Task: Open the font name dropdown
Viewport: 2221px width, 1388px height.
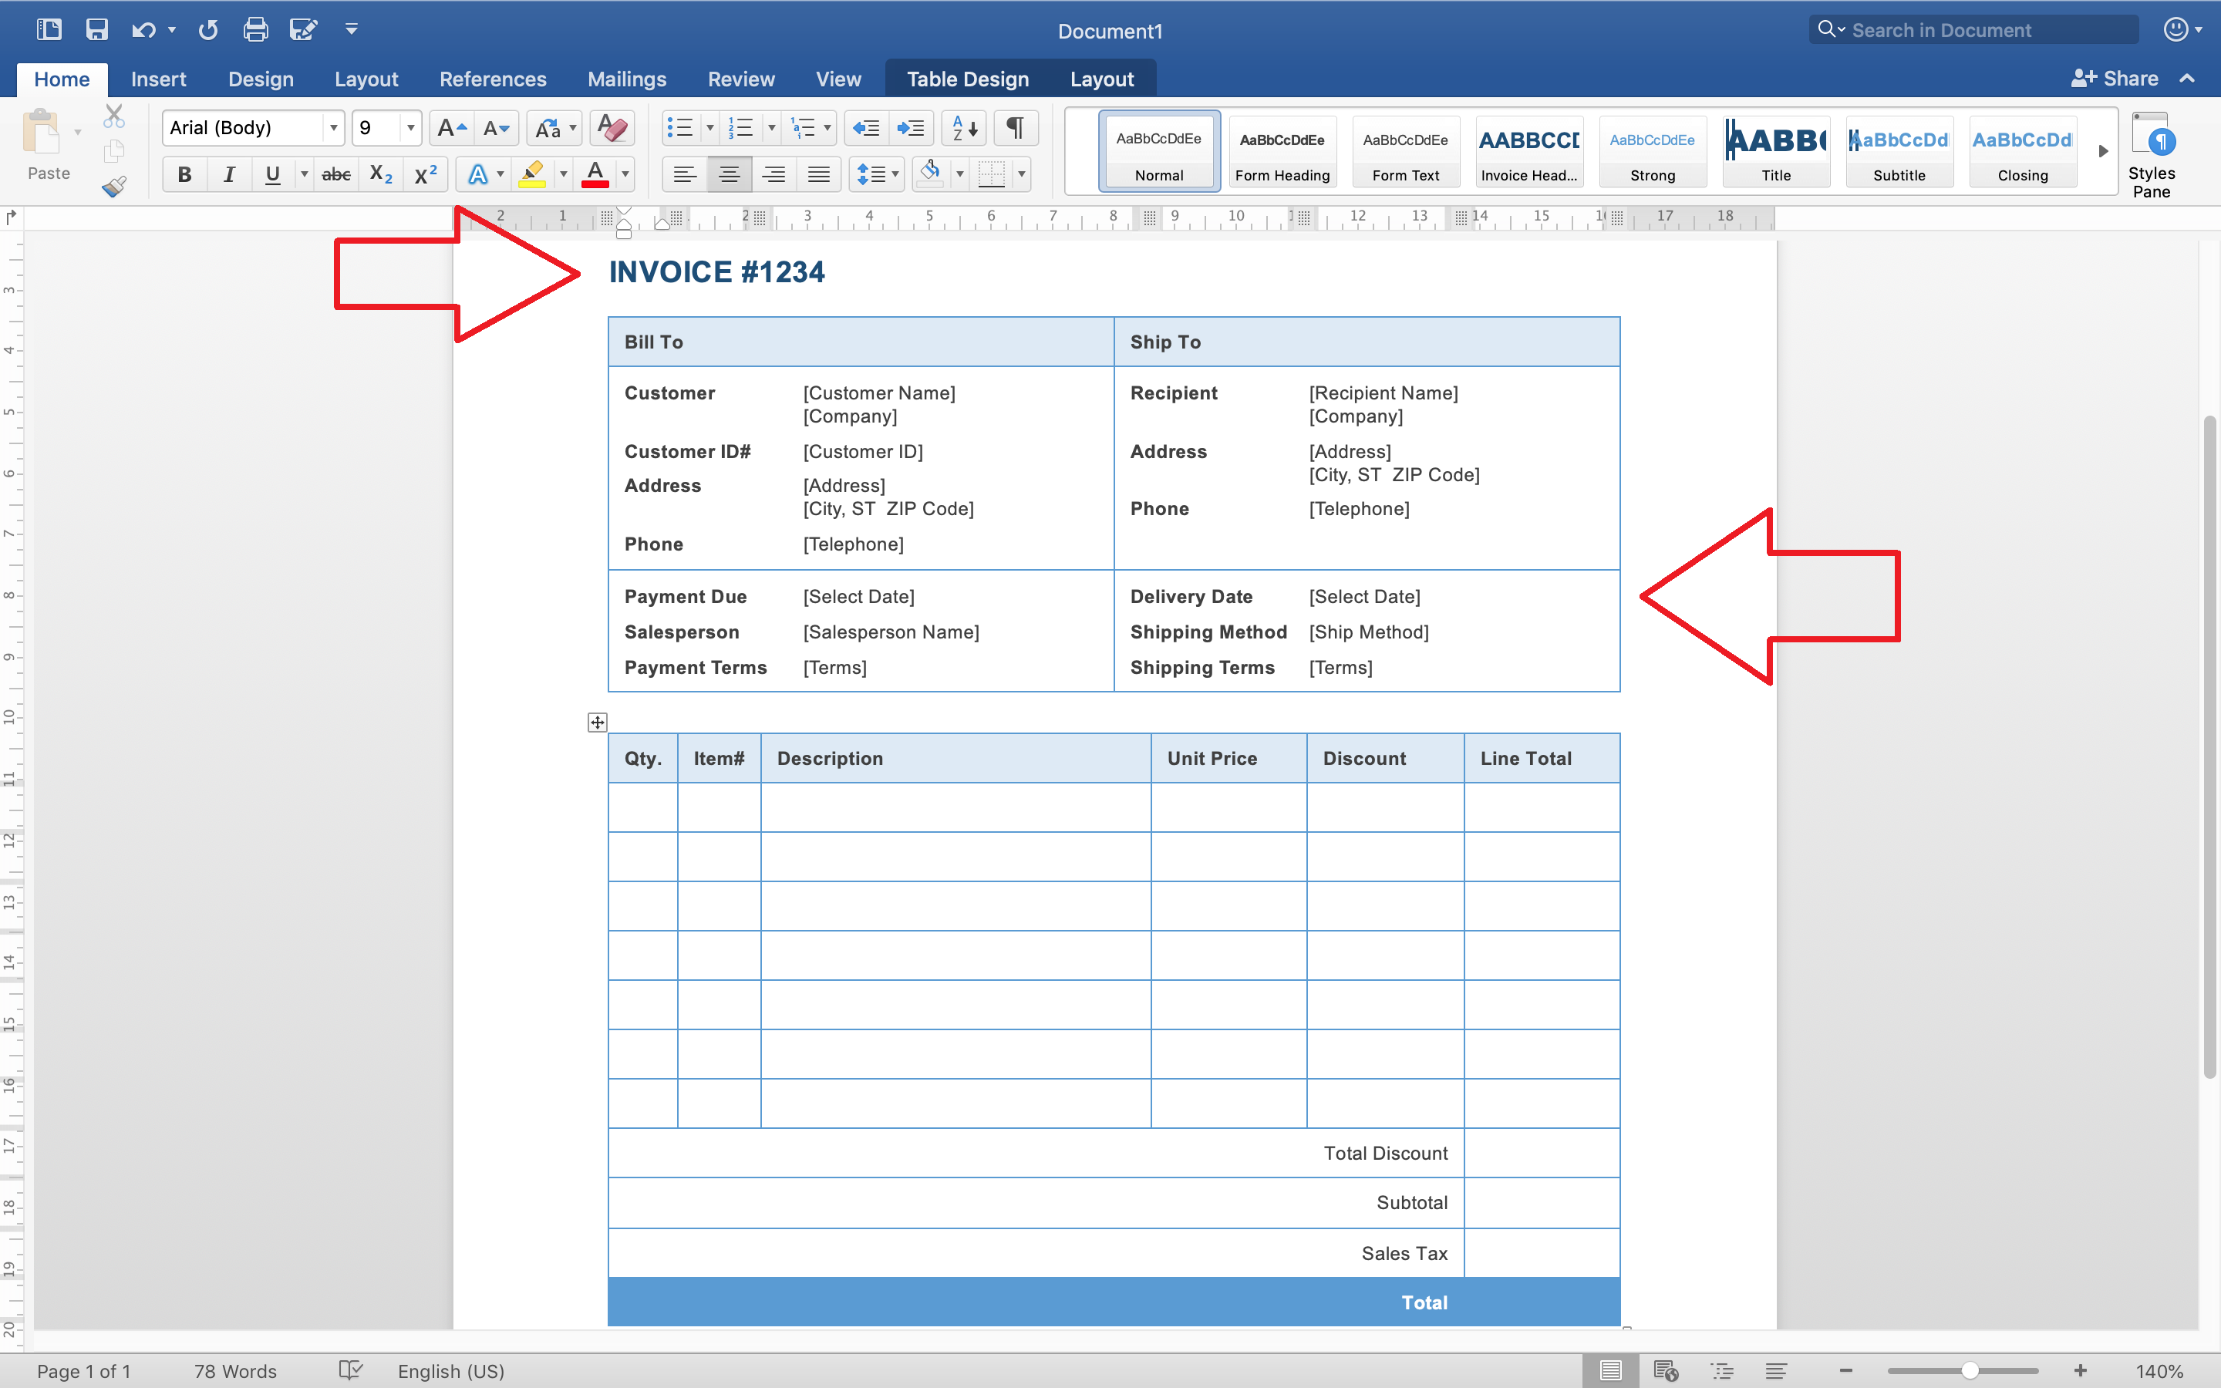Action: point(333,127)
